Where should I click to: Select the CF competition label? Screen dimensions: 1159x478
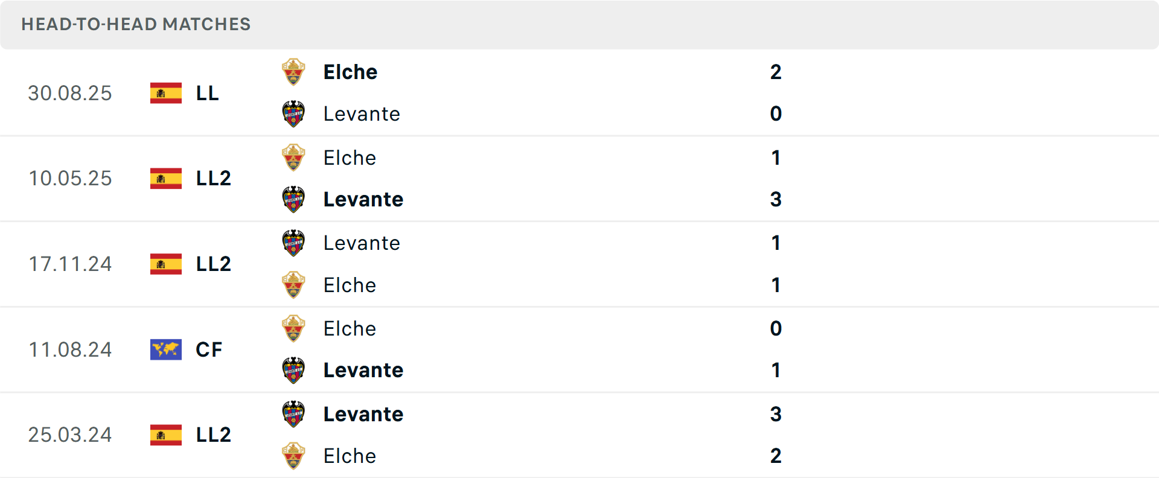click(x=209, y=349)
